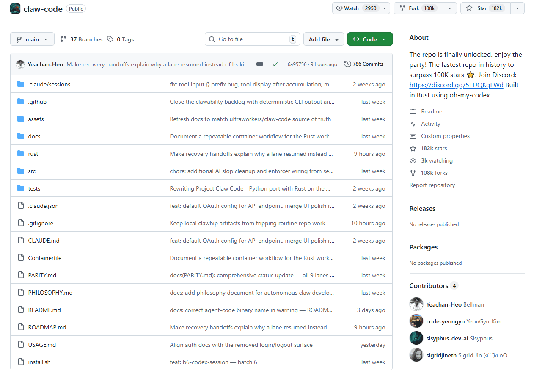534x376 pixels.
Task: Open the 37 Branches link
Action: tap(81, 39)
